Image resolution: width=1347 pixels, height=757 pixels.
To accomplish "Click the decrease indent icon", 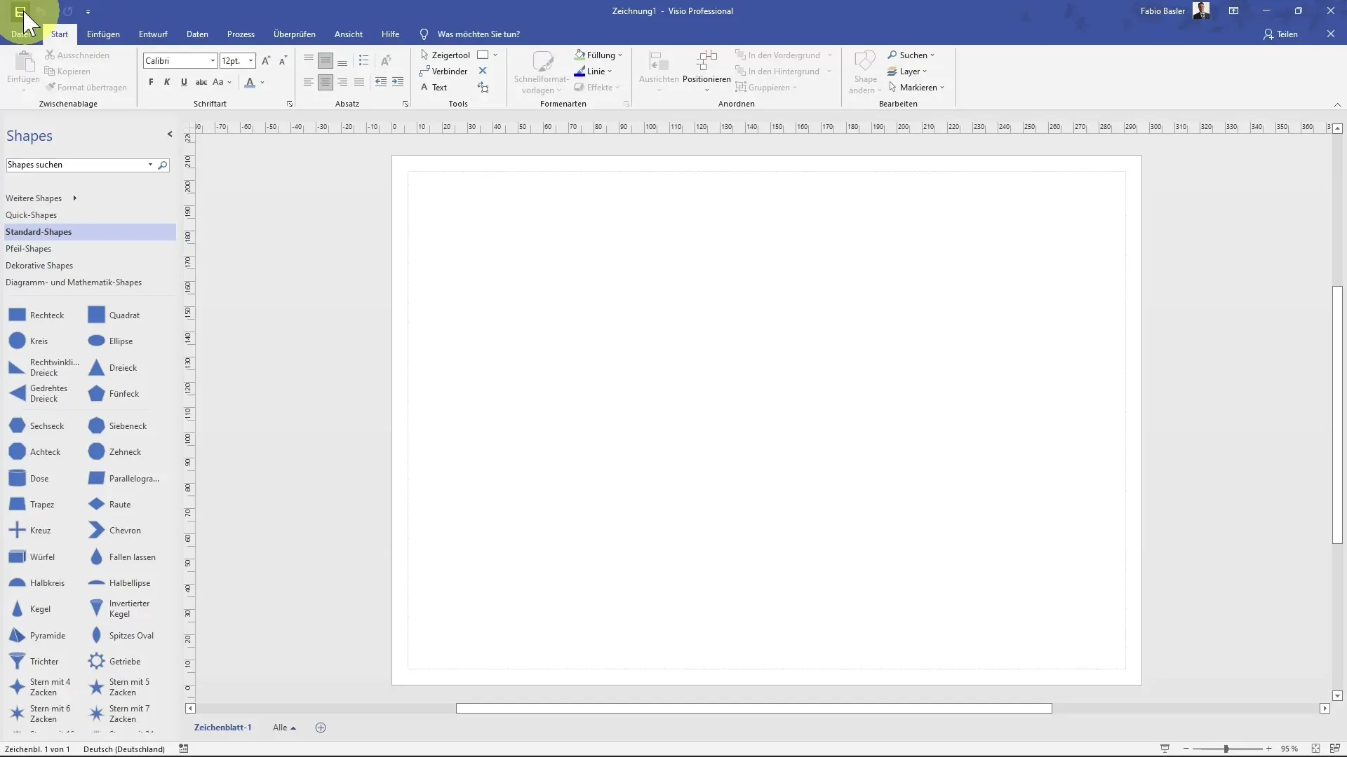I will coord(380,82).
